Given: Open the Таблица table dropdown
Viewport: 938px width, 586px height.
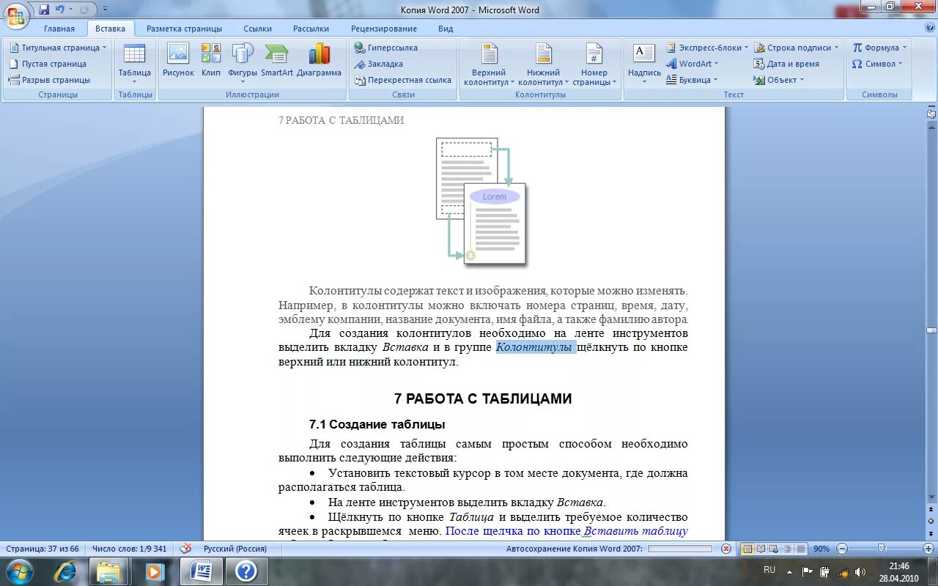Looking at the screenshot, I should point(134,64).
